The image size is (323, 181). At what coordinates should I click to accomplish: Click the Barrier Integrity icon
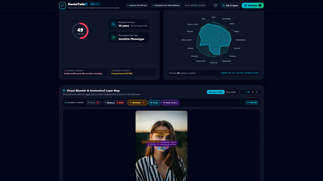(112, 71)
